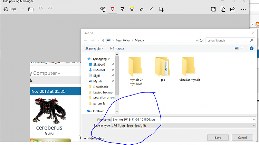
Task: Select MS Office 2019 folder in tree
Action: pyautogui.click(x=104, y=98)
